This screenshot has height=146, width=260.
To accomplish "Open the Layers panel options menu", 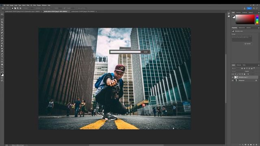I will (x=259, y=65).
